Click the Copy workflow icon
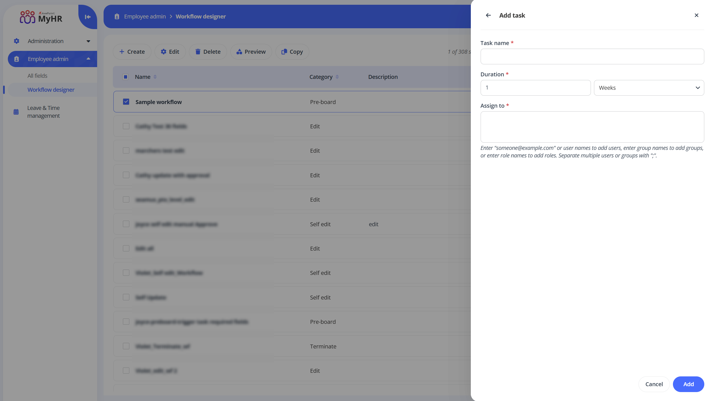711x401 pixels. 284,51
